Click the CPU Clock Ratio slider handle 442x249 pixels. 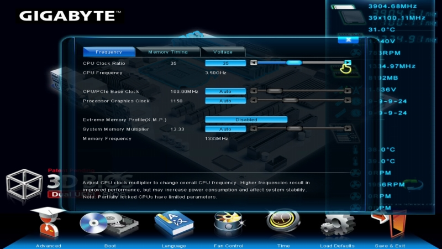tap(294, 63)
